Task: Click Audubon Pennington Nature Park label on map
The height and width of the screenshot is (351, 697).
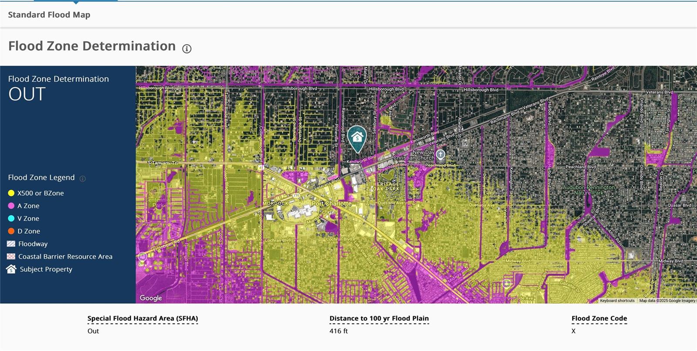Action: click(589, 190)
